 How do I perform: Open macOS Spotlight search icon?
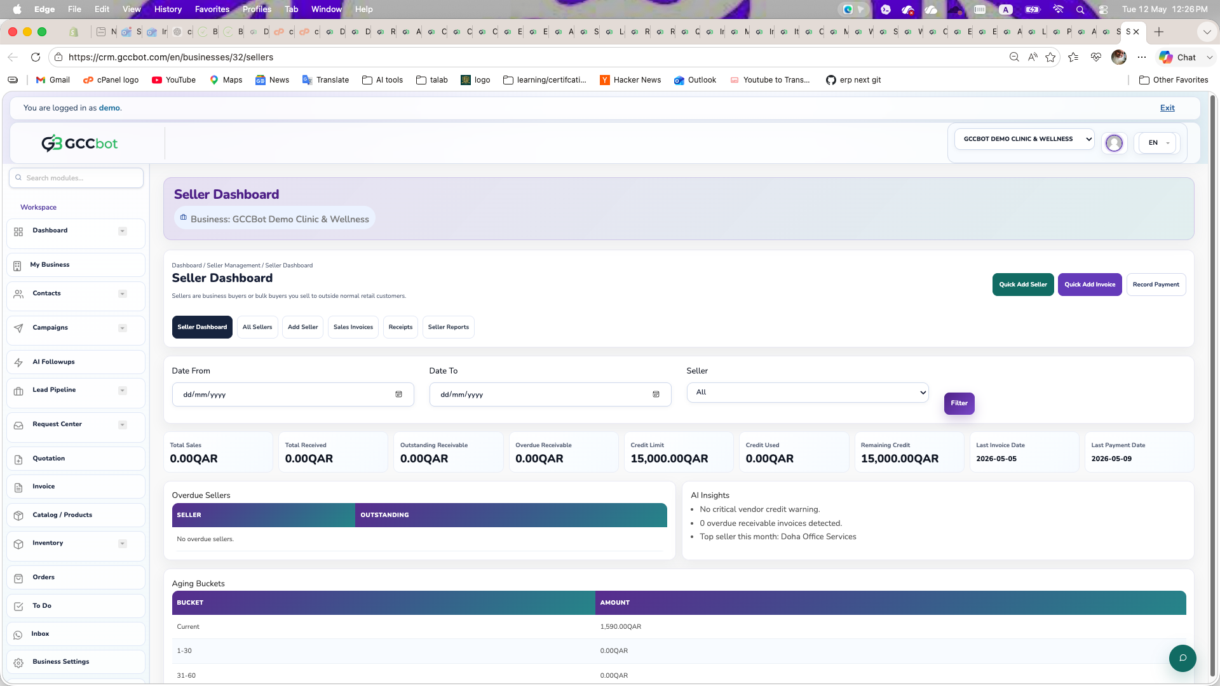pos(1080,10)
